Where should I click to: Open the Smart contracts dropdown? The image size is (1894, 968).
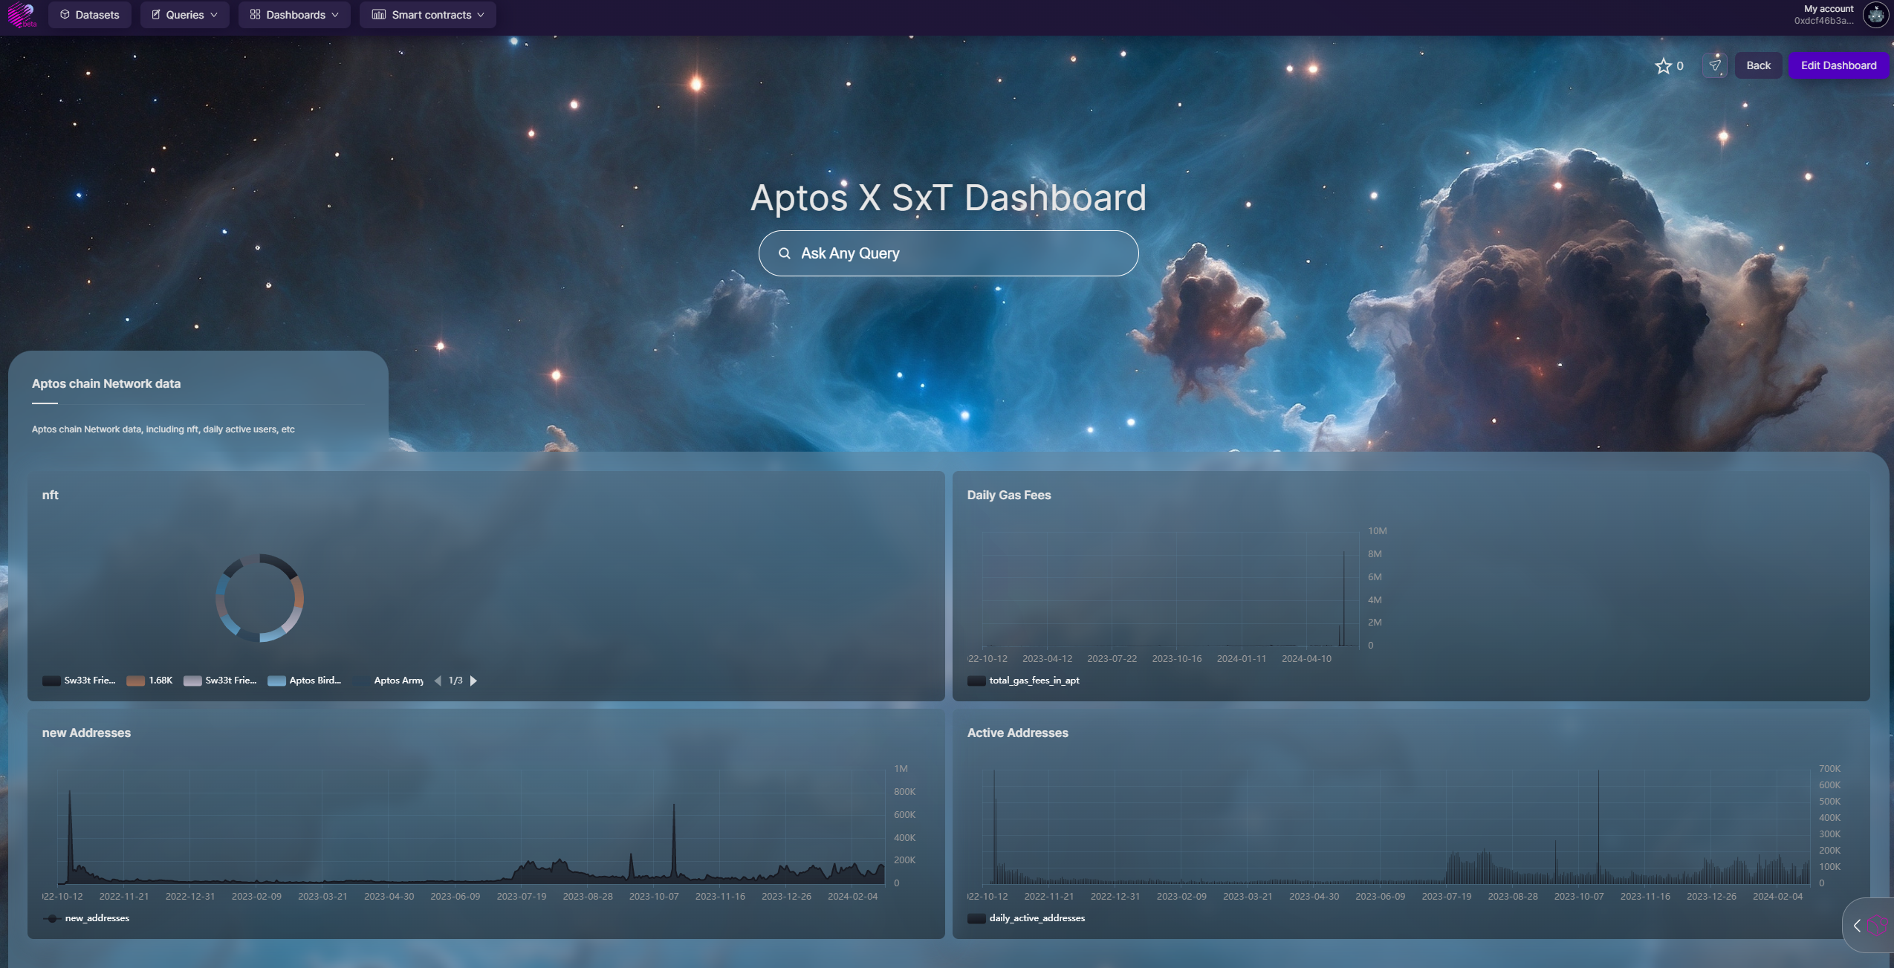[x=427, y=15]
